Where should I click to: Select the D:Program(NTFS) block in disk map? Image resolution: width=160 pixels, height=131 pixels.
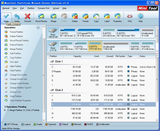pos(89,33)
